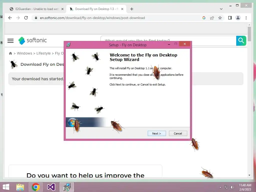Screen dimensions: 256x192
Task: Click the Chrome forward arrow
Action: pos(18,18)
